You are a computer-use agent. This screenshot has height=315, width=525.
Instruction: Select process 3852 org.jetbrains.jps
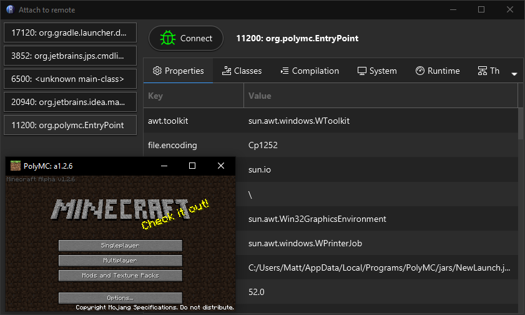pyautogui.click(x=69, y=56)
